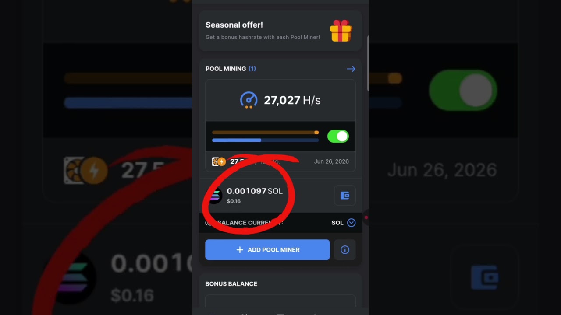Click the gift box icon

pyautogui.click(x=341, y=31)
